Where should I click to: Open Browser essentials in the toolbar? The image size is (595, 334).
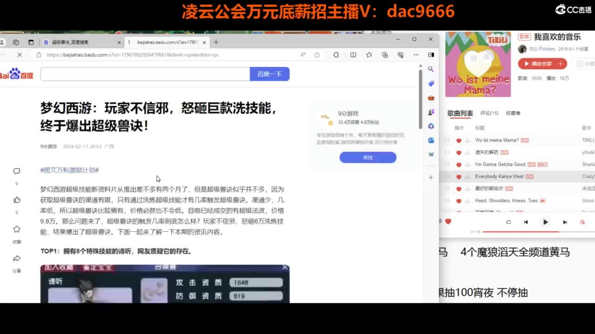tap(401, 55)
